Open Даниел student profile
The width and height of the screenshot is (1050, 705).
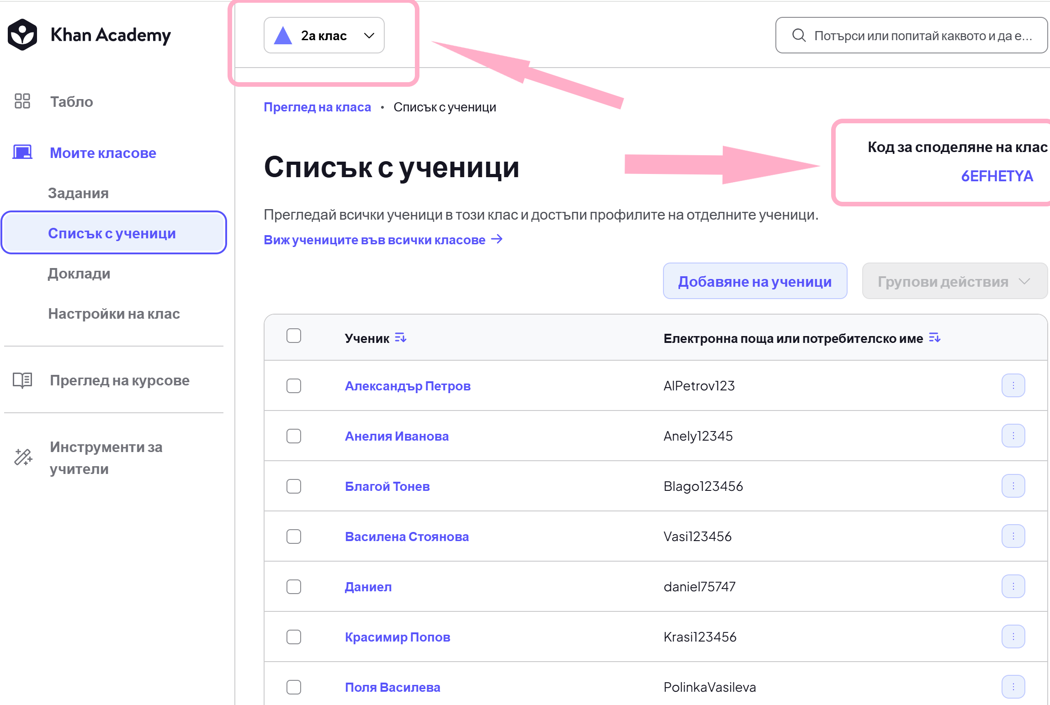point(368,587)
